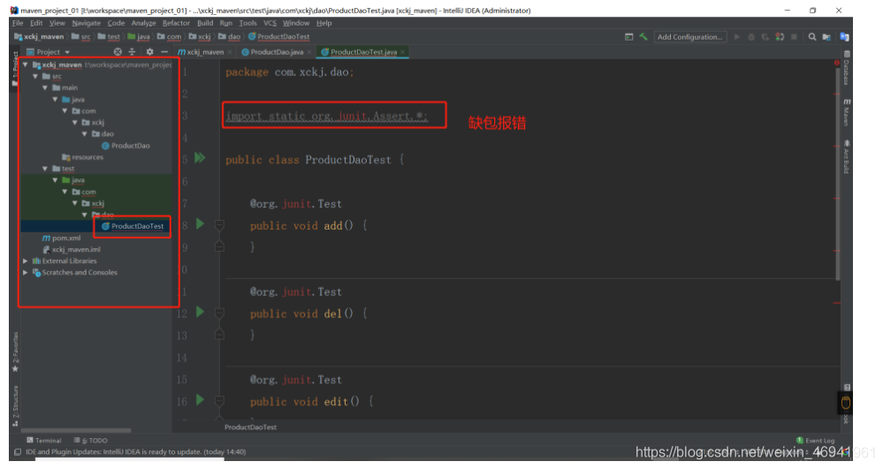The image size is (883, 469).
Task: Click Collapse All icon in Project panel
Action: click(132, 52)
